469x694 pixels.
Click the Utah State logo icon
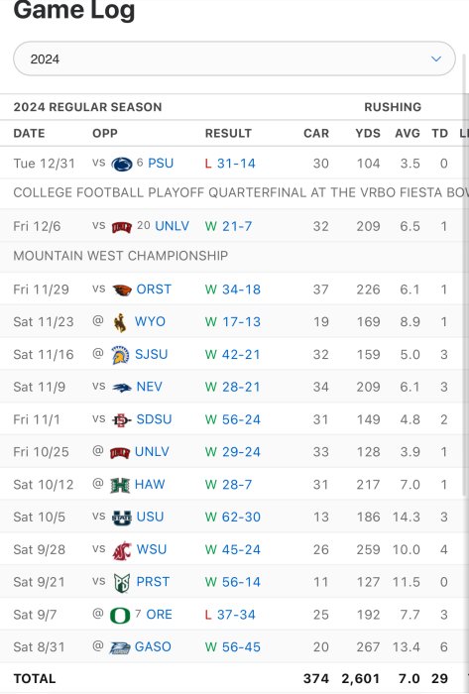(122, 518)
